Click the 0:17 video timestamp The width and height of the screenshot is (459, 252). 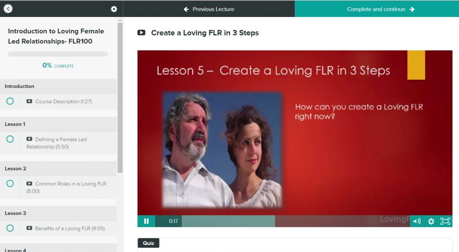point(173,221)
